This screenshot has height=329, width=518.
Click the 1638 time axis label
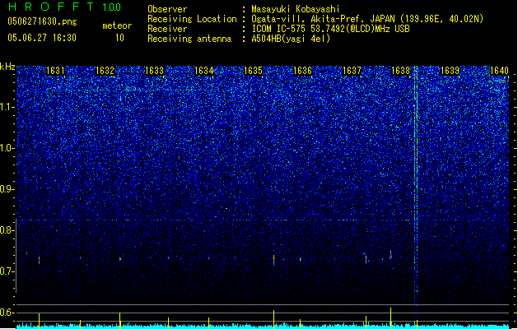pos(400,71)
